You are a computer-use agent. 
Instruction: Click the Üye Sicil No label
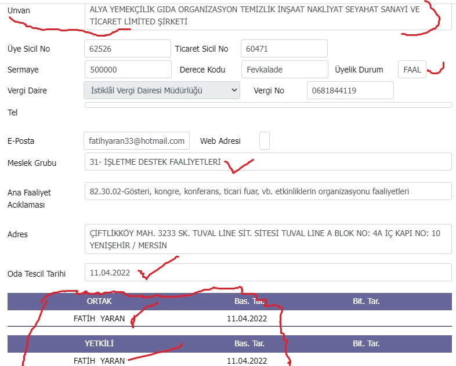29,49
